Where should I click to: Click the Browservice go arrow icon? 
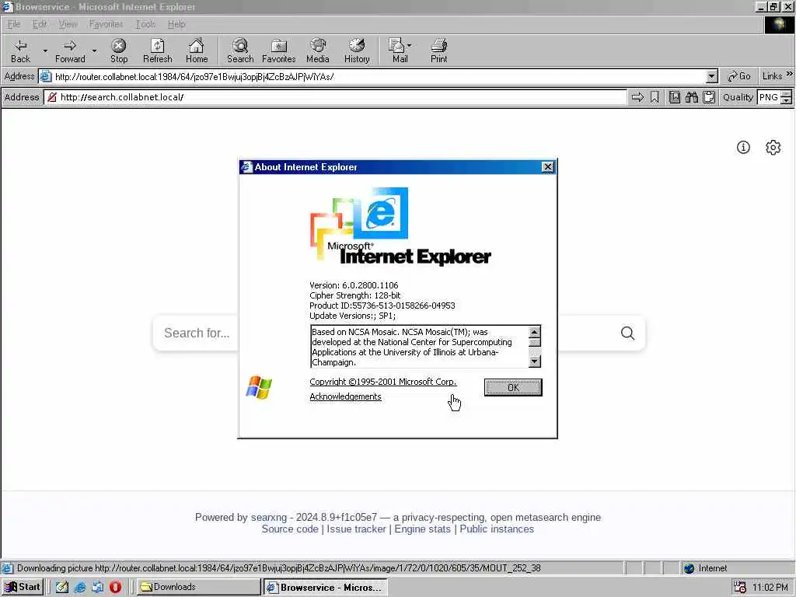pos(637,97)
